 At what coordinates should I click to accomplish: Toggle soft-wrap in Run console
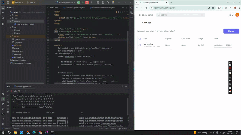pyautogui.click(x=8, y=102)
